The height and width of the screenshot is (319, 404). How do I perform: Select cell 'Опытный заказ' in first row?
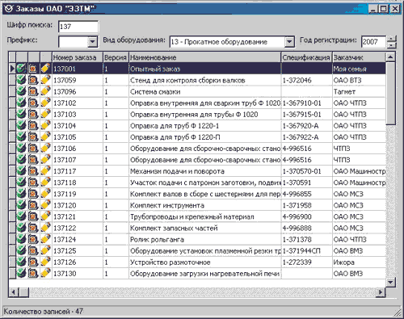coord(204,69)
